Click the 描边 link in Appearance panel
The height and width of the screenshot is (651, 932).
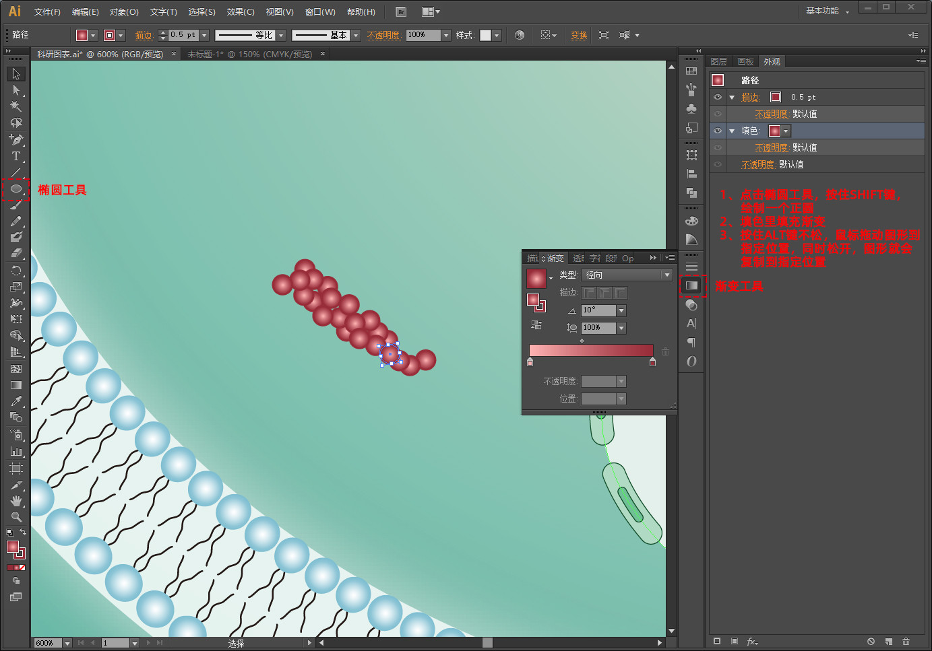[751, 97]
